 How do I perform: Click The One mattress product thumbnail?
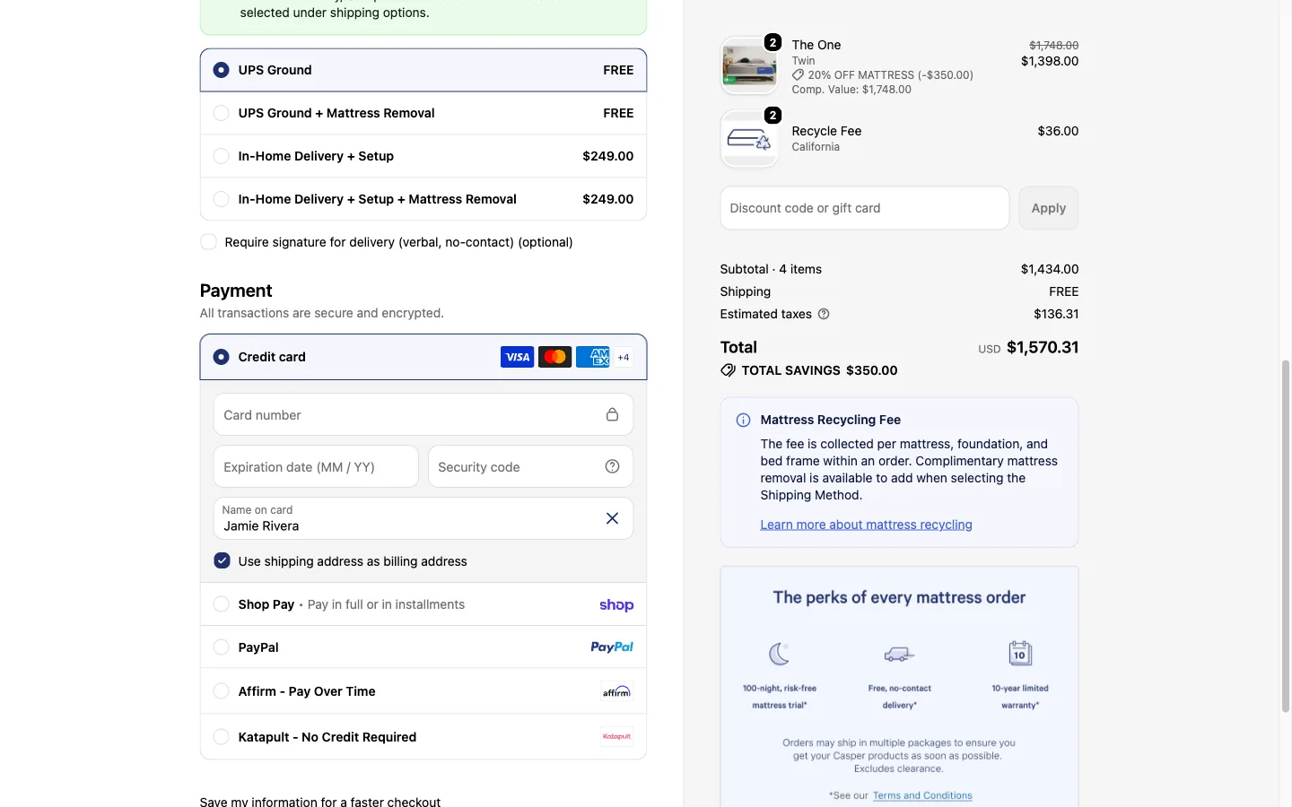[749, 65]
